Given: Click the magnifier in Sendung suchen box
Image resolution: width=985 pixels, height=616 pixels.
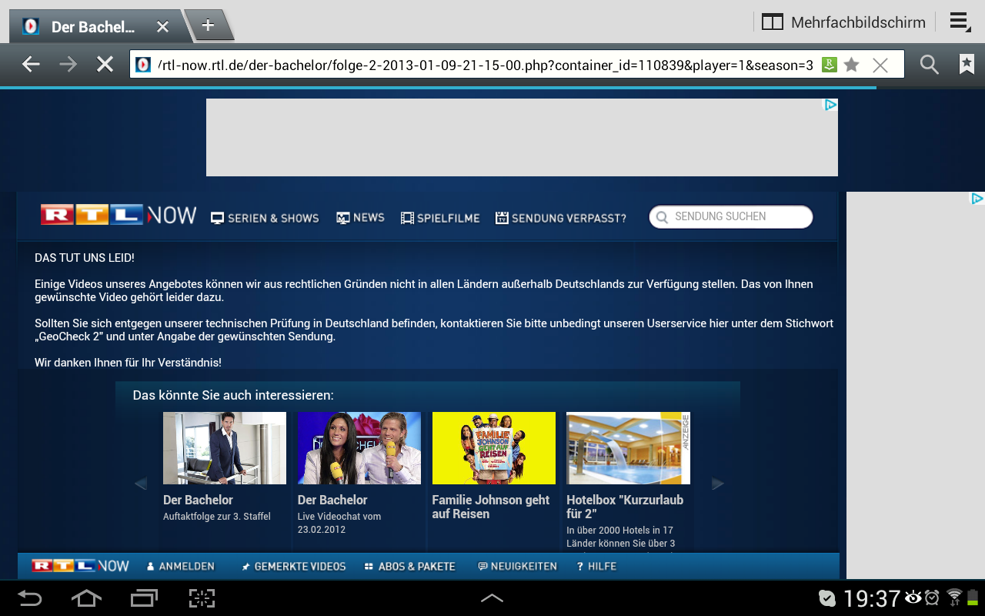Looking at the screenshot, I should pos(662,218).
